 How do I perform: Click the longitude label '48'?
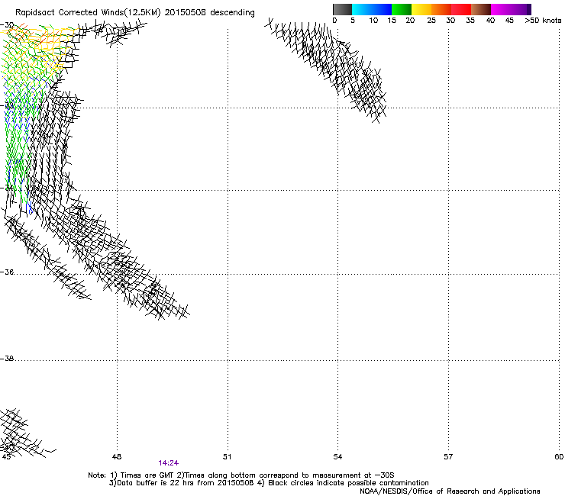117,457
